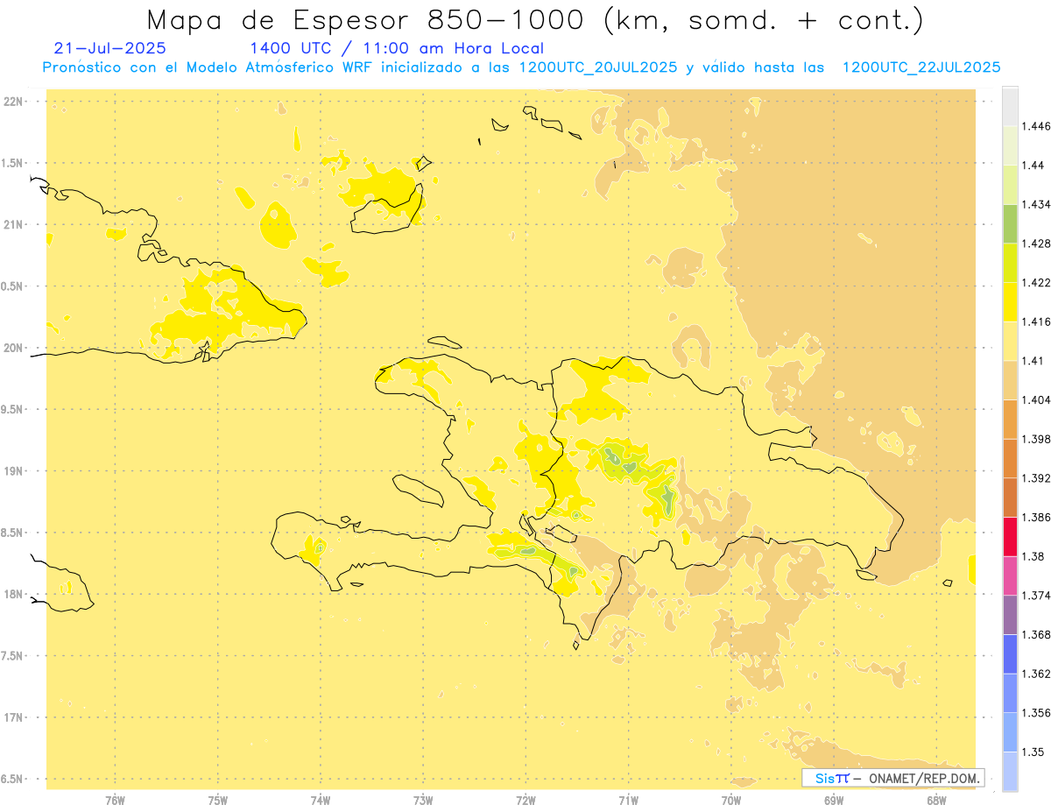The height and width of the screenshot is (812, 1051).
Task: Click the legend value "1.392"
Action: click(x=1037, y=478)
